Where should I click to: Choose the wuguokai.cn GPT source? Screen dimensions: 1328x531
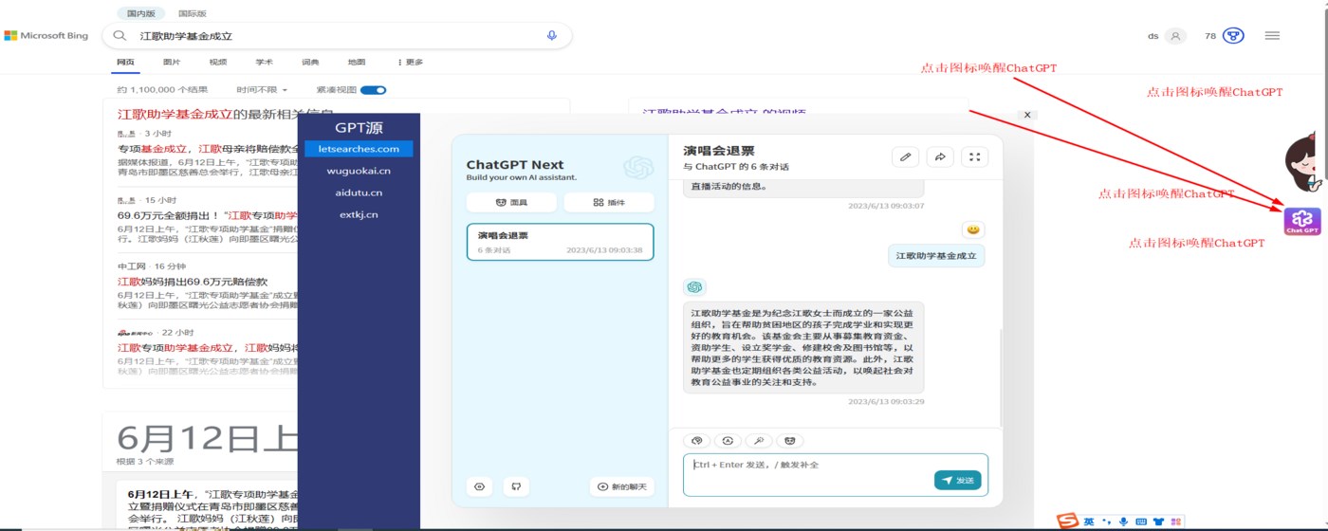(x=359, y=171)
